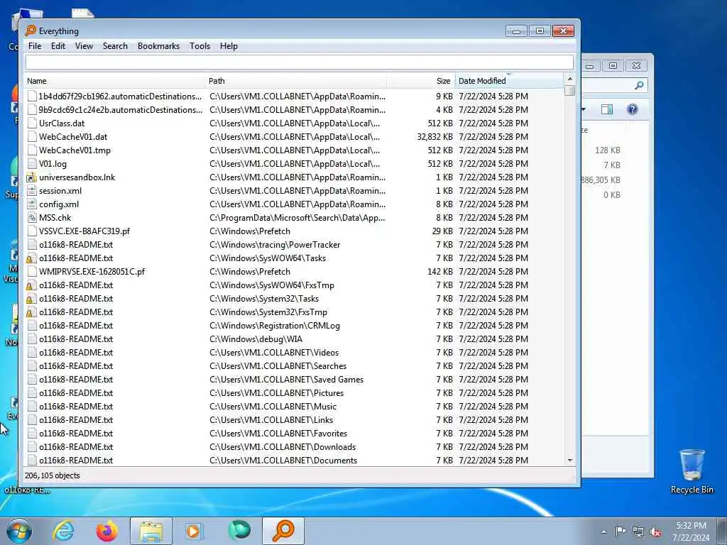
Task: Select file icon of 1b4dd67f29cb1962.automaticDestinations
Action: coord(31,97)
